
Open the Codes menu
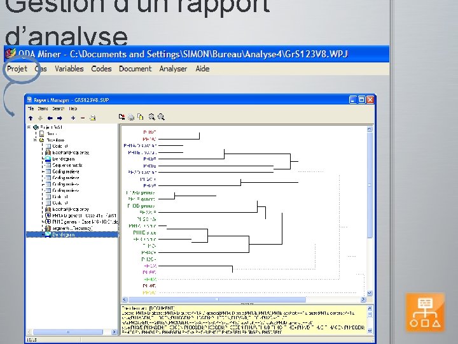coord(101,69)
